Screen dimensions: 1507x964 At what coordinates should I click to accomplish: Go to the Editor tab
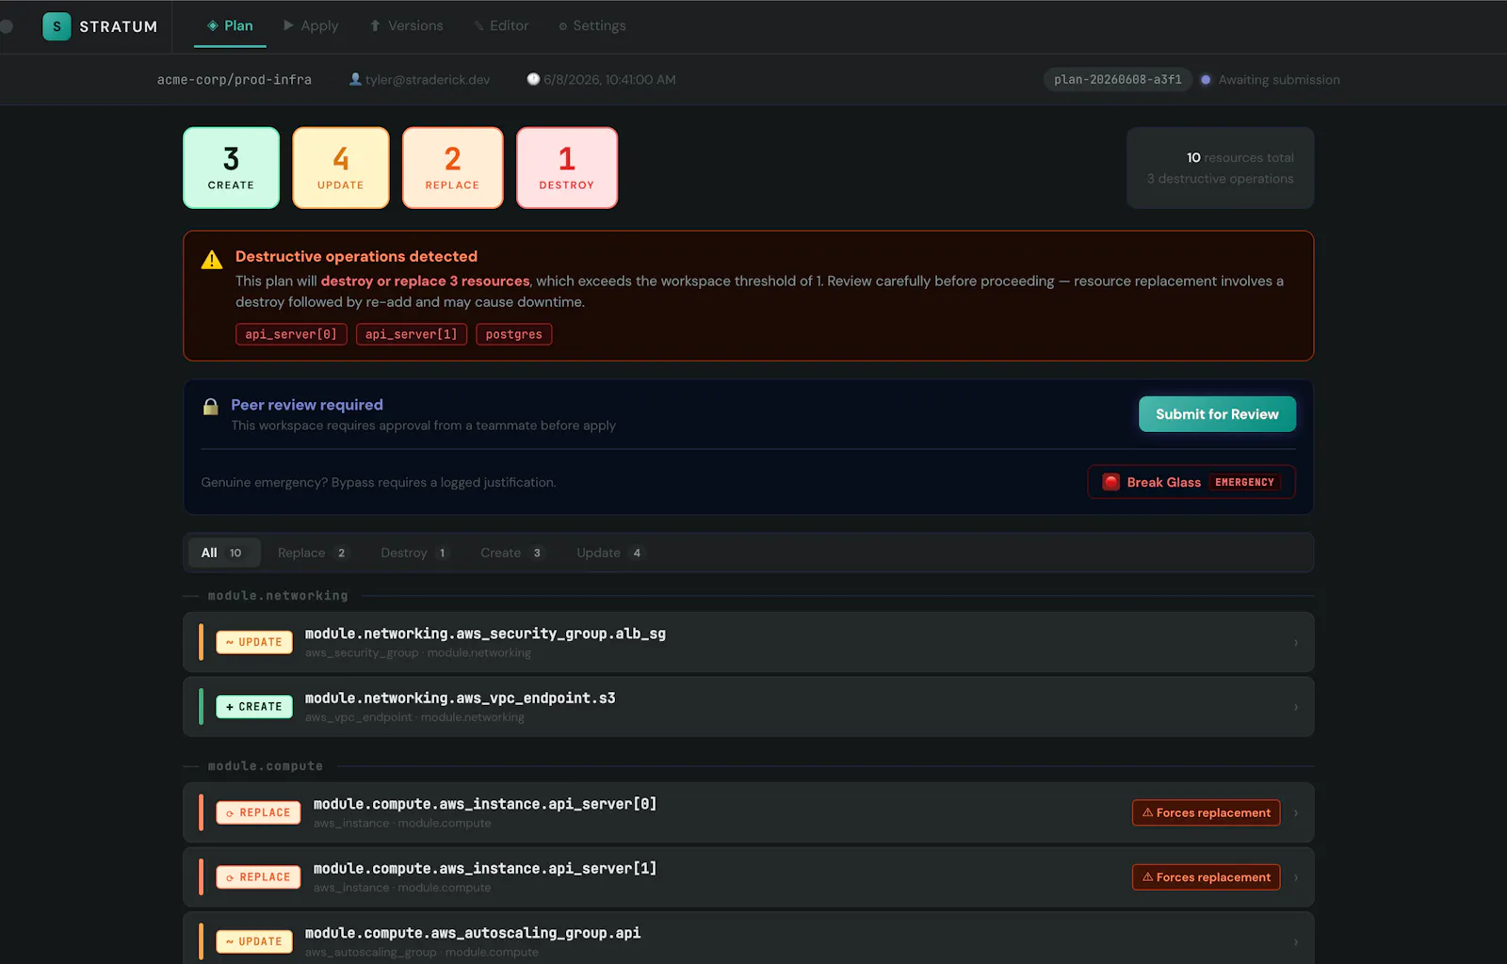[x=501, y=25]
